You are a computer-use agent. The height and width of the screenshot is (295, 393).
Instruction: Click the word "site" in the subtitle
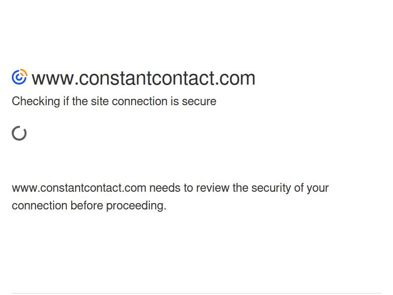(x=100, y=102)
